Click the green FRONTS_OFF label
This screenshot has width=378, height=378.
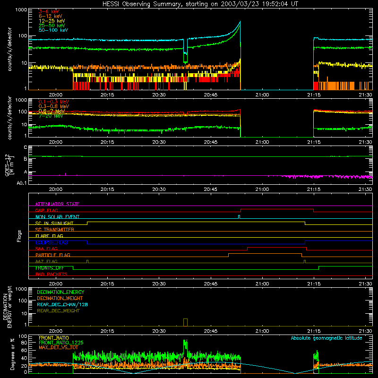tap(50, 268)
